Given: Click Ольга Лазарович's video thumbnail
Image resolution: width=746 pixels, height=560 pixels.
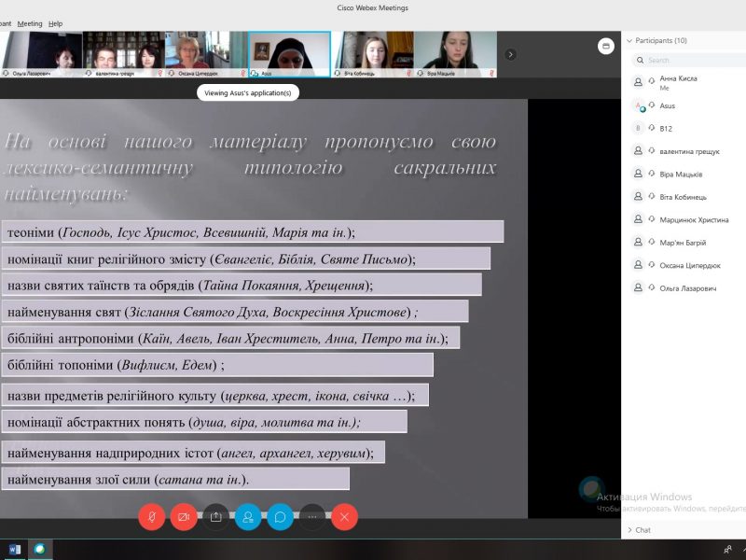Looking at the screenshot, I should [x=42, y=54].
